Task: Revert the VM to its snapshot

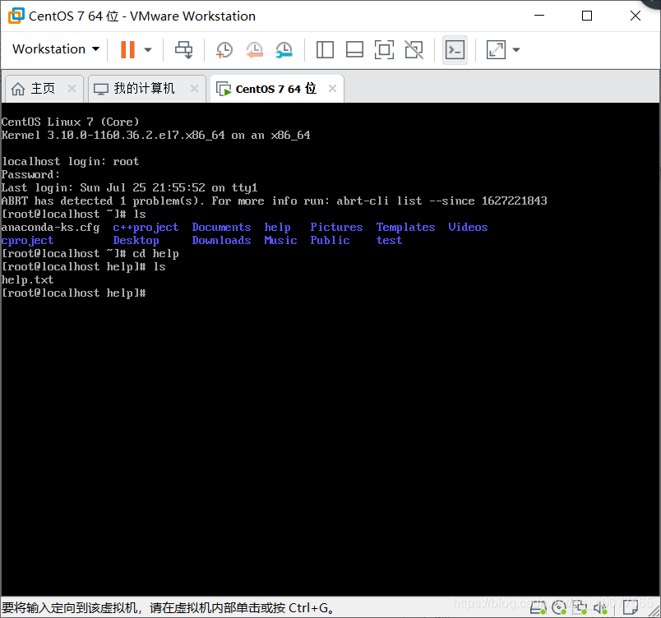Action: [255, 49]
